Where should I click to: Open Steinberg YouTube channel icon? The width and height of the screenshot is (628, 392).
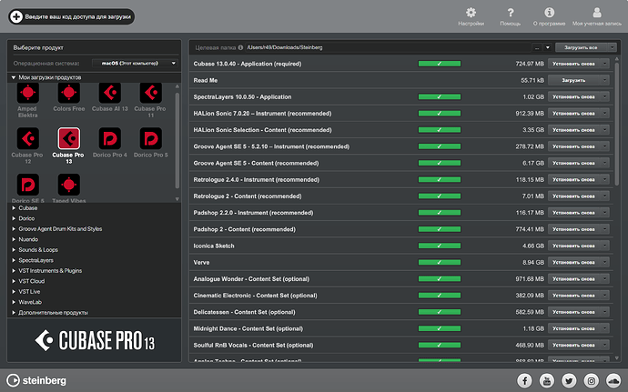click(x=547, y=380)
